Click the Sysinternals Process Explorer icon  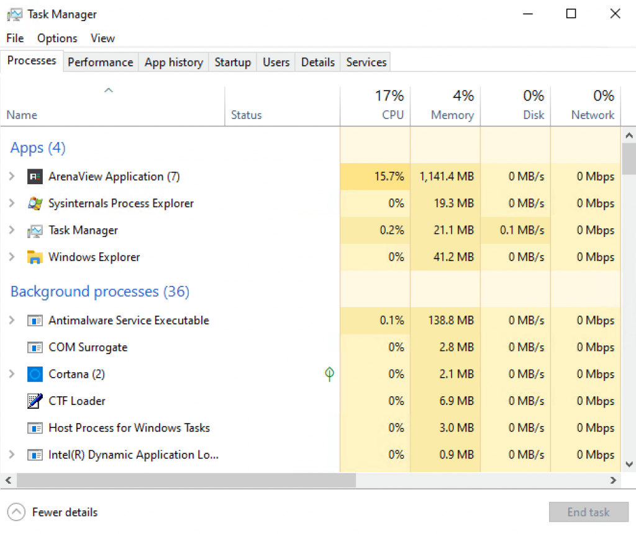[x=35, y=203]
